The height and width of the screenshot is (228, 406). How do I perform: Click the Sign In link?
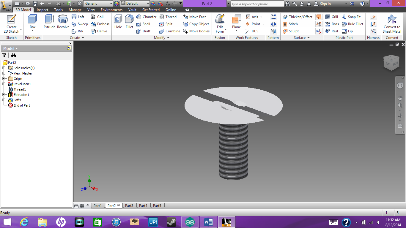(x=325, y=4)
